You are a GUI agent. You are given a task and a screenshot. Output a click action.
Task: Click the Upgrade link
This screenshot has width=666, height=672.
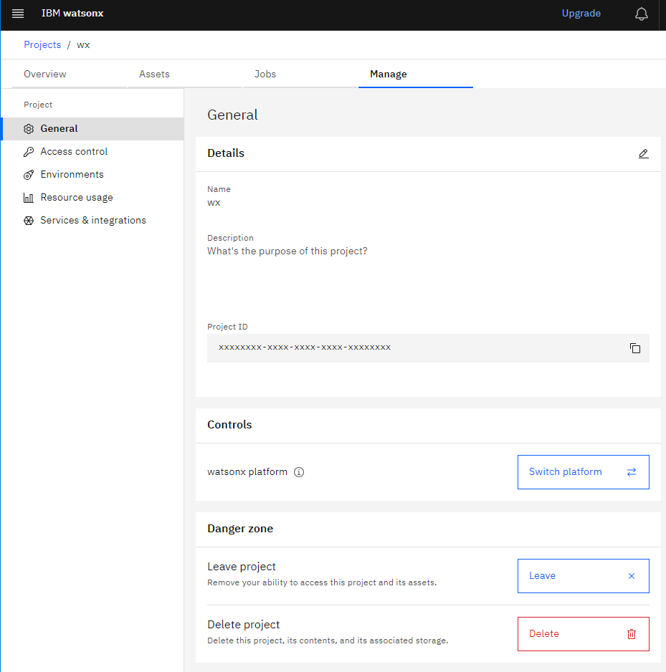(x=581, y=14)
